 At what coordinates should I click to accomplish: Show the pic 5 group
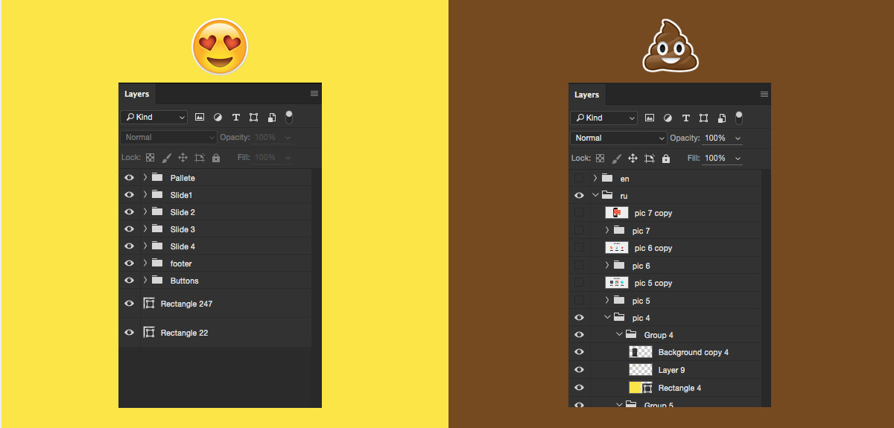[579, 301]
